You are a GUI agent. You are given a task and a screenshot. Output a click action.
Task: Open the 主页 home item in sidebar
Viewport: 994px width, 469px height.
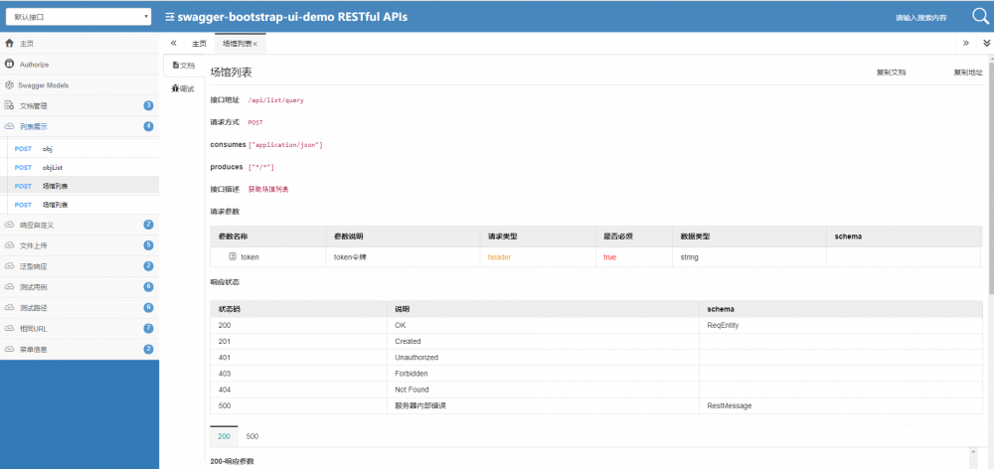point(27,44)
